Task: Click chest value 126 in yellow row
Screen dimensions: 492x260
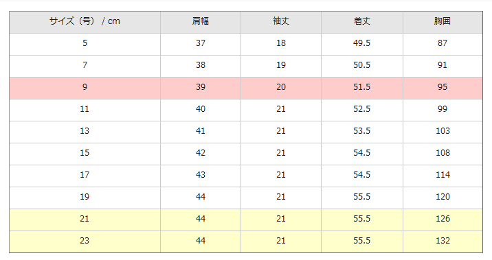Action: [x=443, y=220]
